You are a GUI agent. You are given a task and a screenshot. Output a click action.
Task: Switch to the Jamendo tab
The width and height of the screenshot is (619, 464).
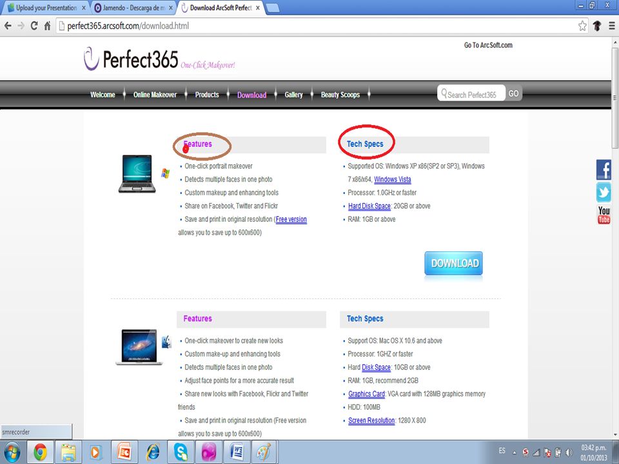134,8
